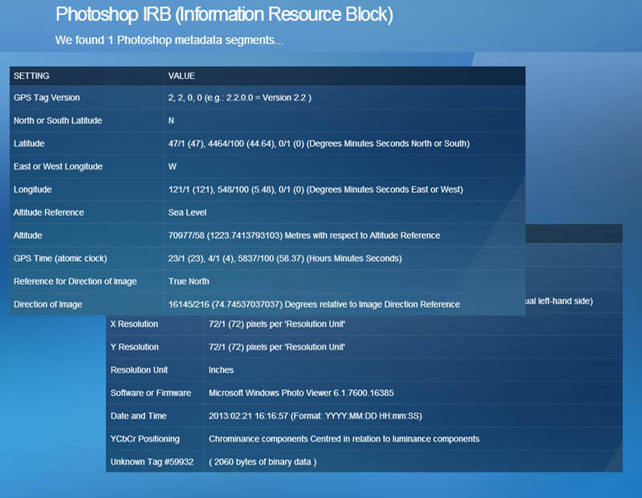642x498 pixels.
Task: Select the Latitude value starting with 47/1
Action: [x=318, y=144]
